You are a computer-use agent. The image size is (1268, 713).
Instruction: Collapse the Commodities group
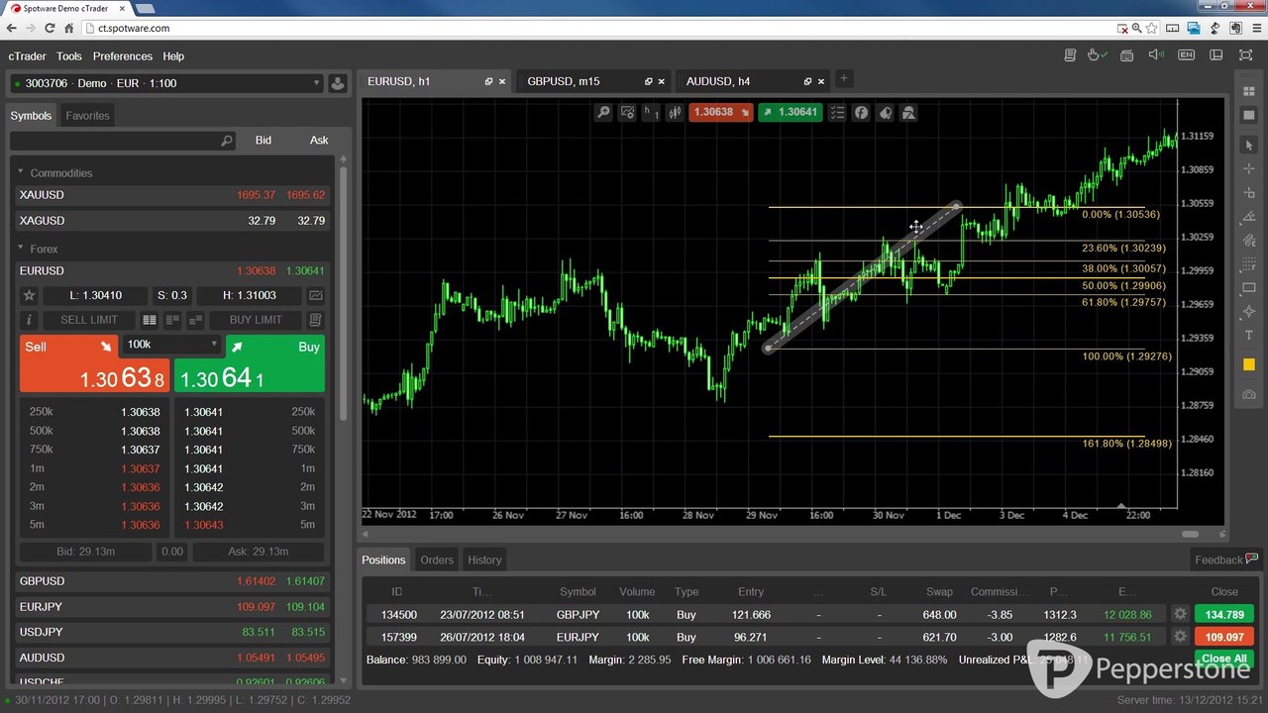[x=20, y=172]
